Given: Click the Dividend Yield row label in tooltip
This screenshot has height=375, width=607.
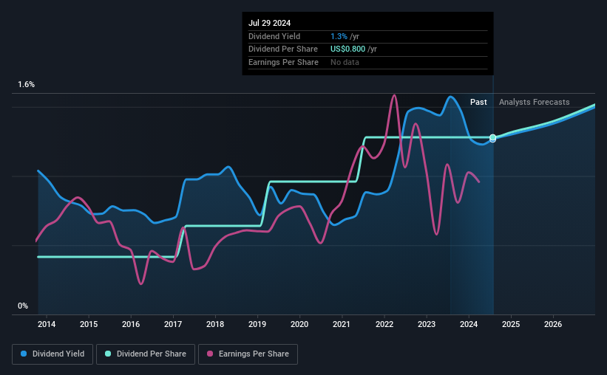Looking at the screenshot, I should point(274,36).
